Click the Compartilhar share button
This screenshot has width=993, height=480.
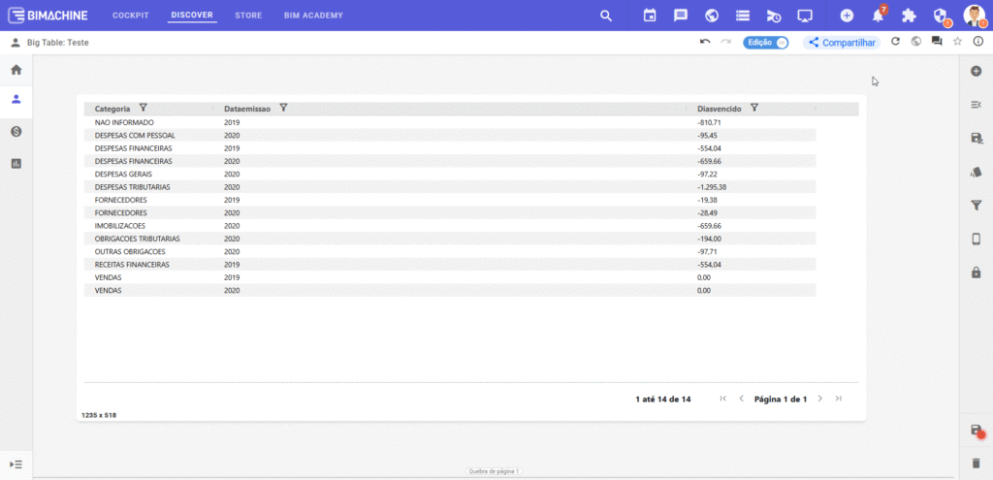(x=841, y=43)
